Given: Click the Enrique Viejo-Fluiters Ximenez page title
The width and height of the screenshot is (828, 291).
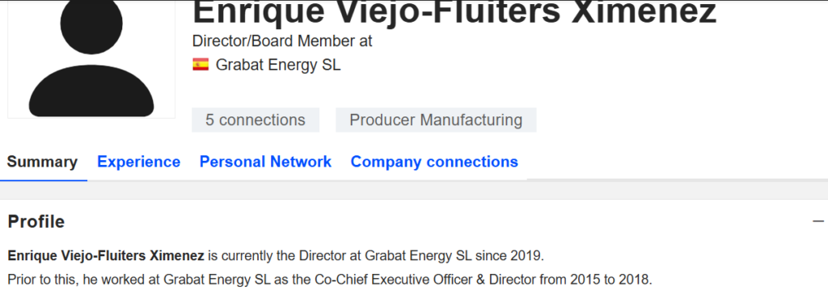Looking at the screenshot, I should point(454,13).
